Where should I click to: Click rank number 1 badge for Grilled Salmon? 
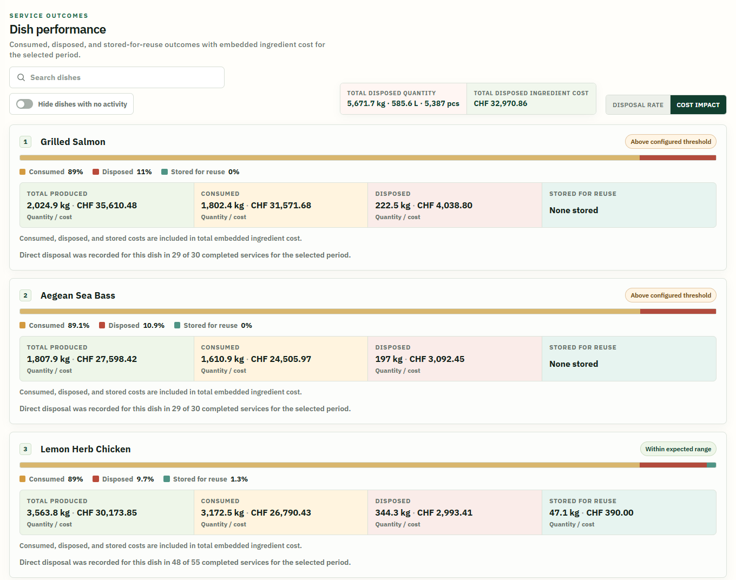point(25,142)
